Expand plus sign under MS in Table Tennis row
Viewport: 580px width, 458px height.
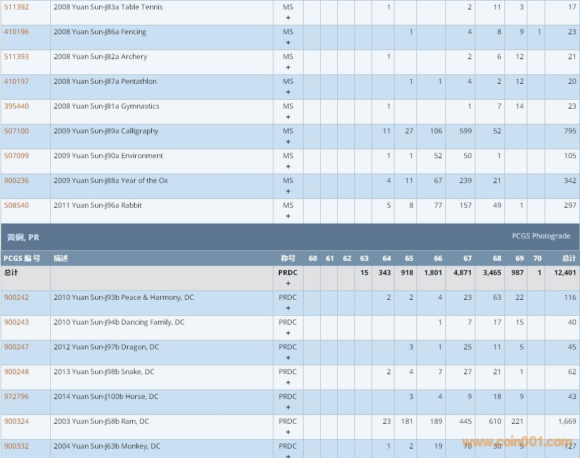pyautogui.click(x=288, y=18)
